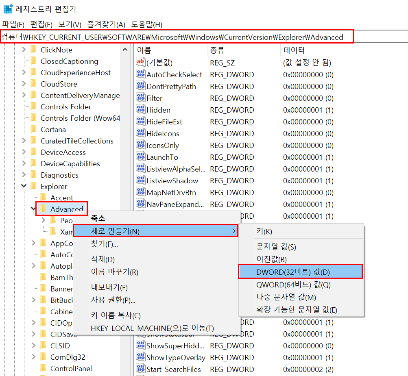Collapse the Explorer tree node
Screen dimensions: 408x376
coord(24,186)
